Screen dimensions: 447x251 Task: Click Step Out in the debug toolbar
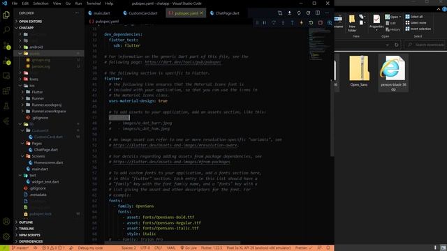coord(292,22)
